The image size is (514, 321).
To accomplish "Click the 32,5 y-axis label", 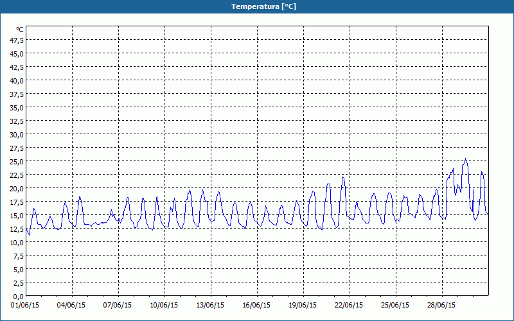I will coord(17,121).
